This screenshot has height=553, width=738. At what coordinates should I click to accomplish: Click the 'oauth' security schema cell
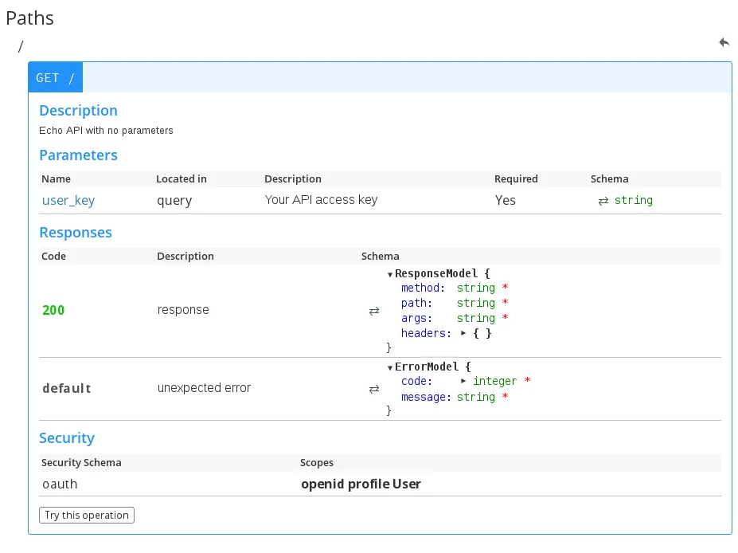point(60,484)
